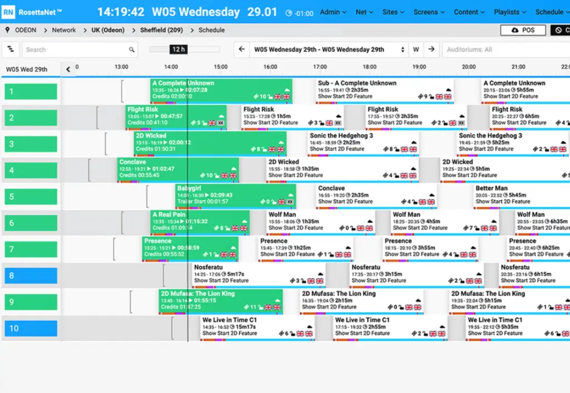570x393 pixels.
Task: Go to next day with the right arrow
Action: pos(431,49)
